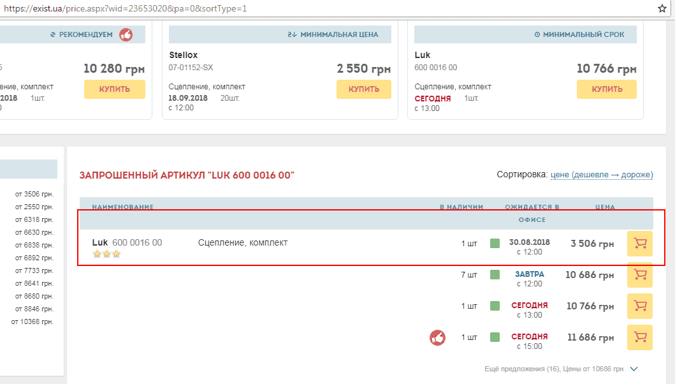
Task: Expand more offers with the chevron arrow
Action: [634, 369]
